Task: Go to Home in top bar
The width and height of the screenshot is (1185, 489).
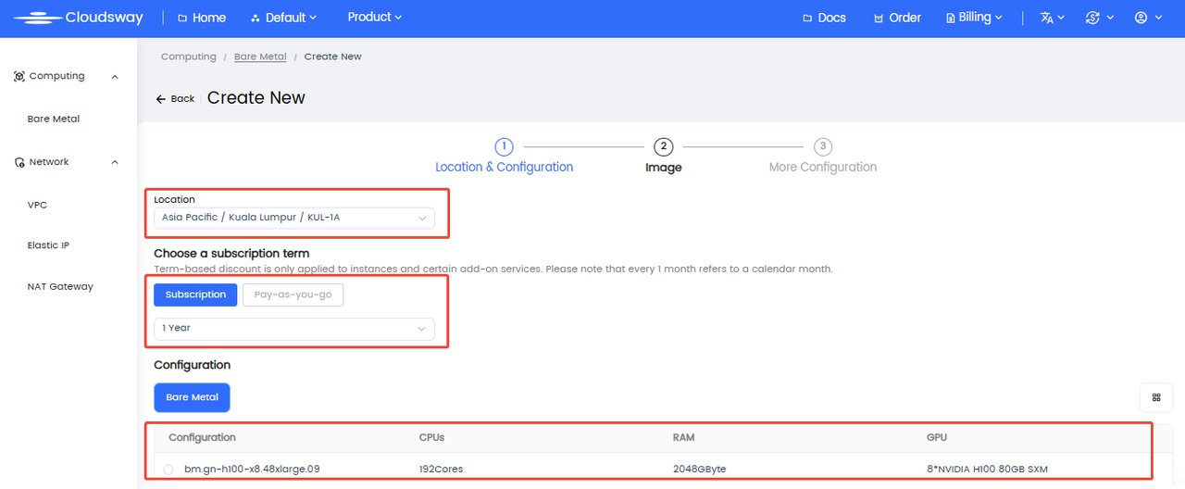Action: (x=201, y=18)
